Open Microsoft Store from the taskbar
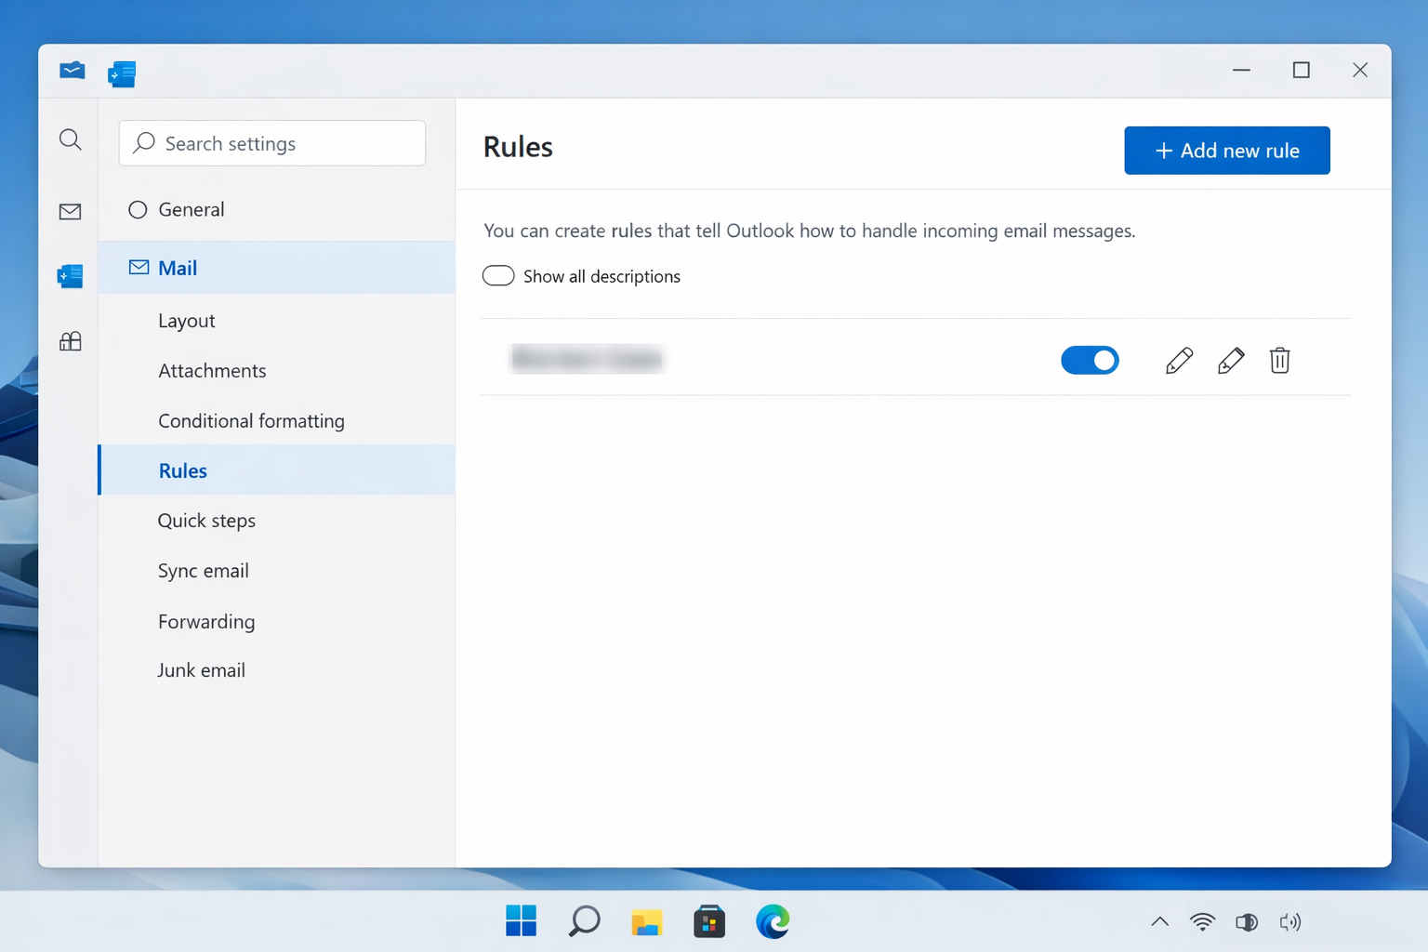Screen dimensions: 1428x952 coord(709,921)
